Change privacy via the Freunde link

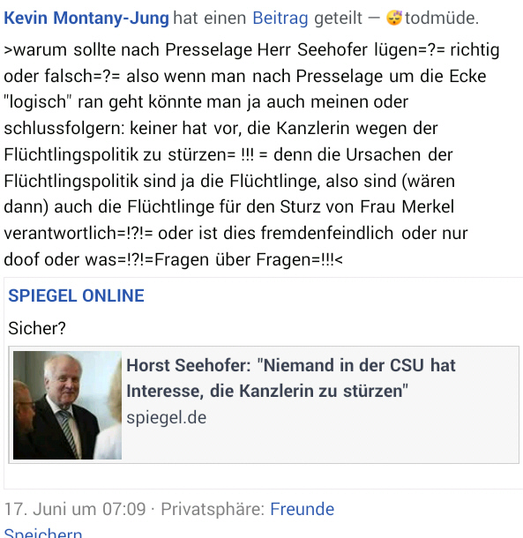pyautogui.click(x=302, y=509)
